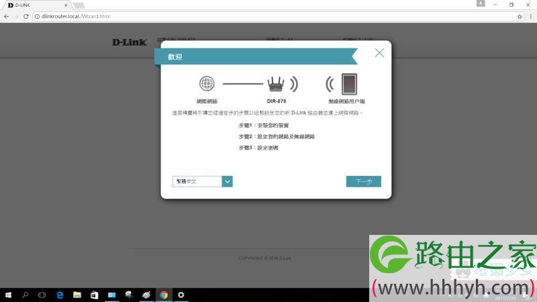Open Settings gear on the taskbar

pyautogui.click(x=181, y=295)
